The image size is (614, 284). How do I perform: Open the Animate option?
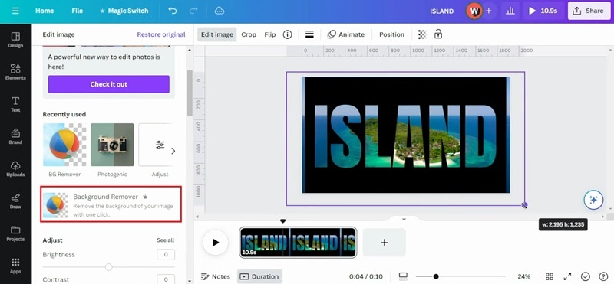tap(346, 34)
